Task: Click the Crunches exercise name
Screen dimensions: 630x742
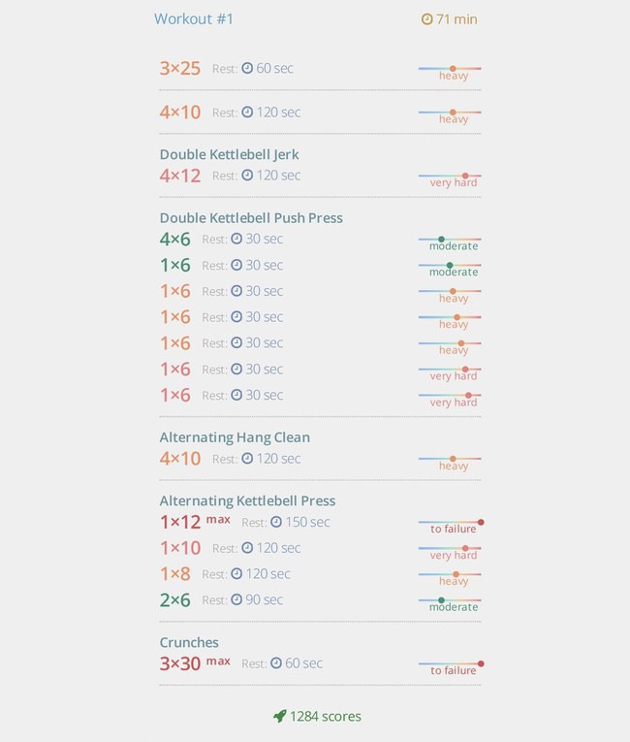Action: 189,642
